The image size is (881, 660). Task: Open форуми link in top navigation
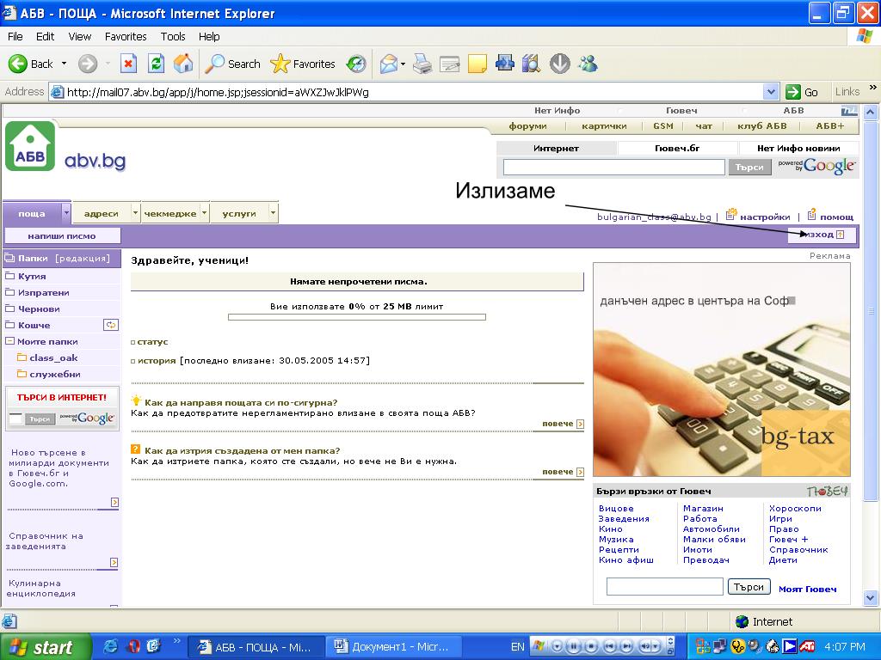(527, 126)
